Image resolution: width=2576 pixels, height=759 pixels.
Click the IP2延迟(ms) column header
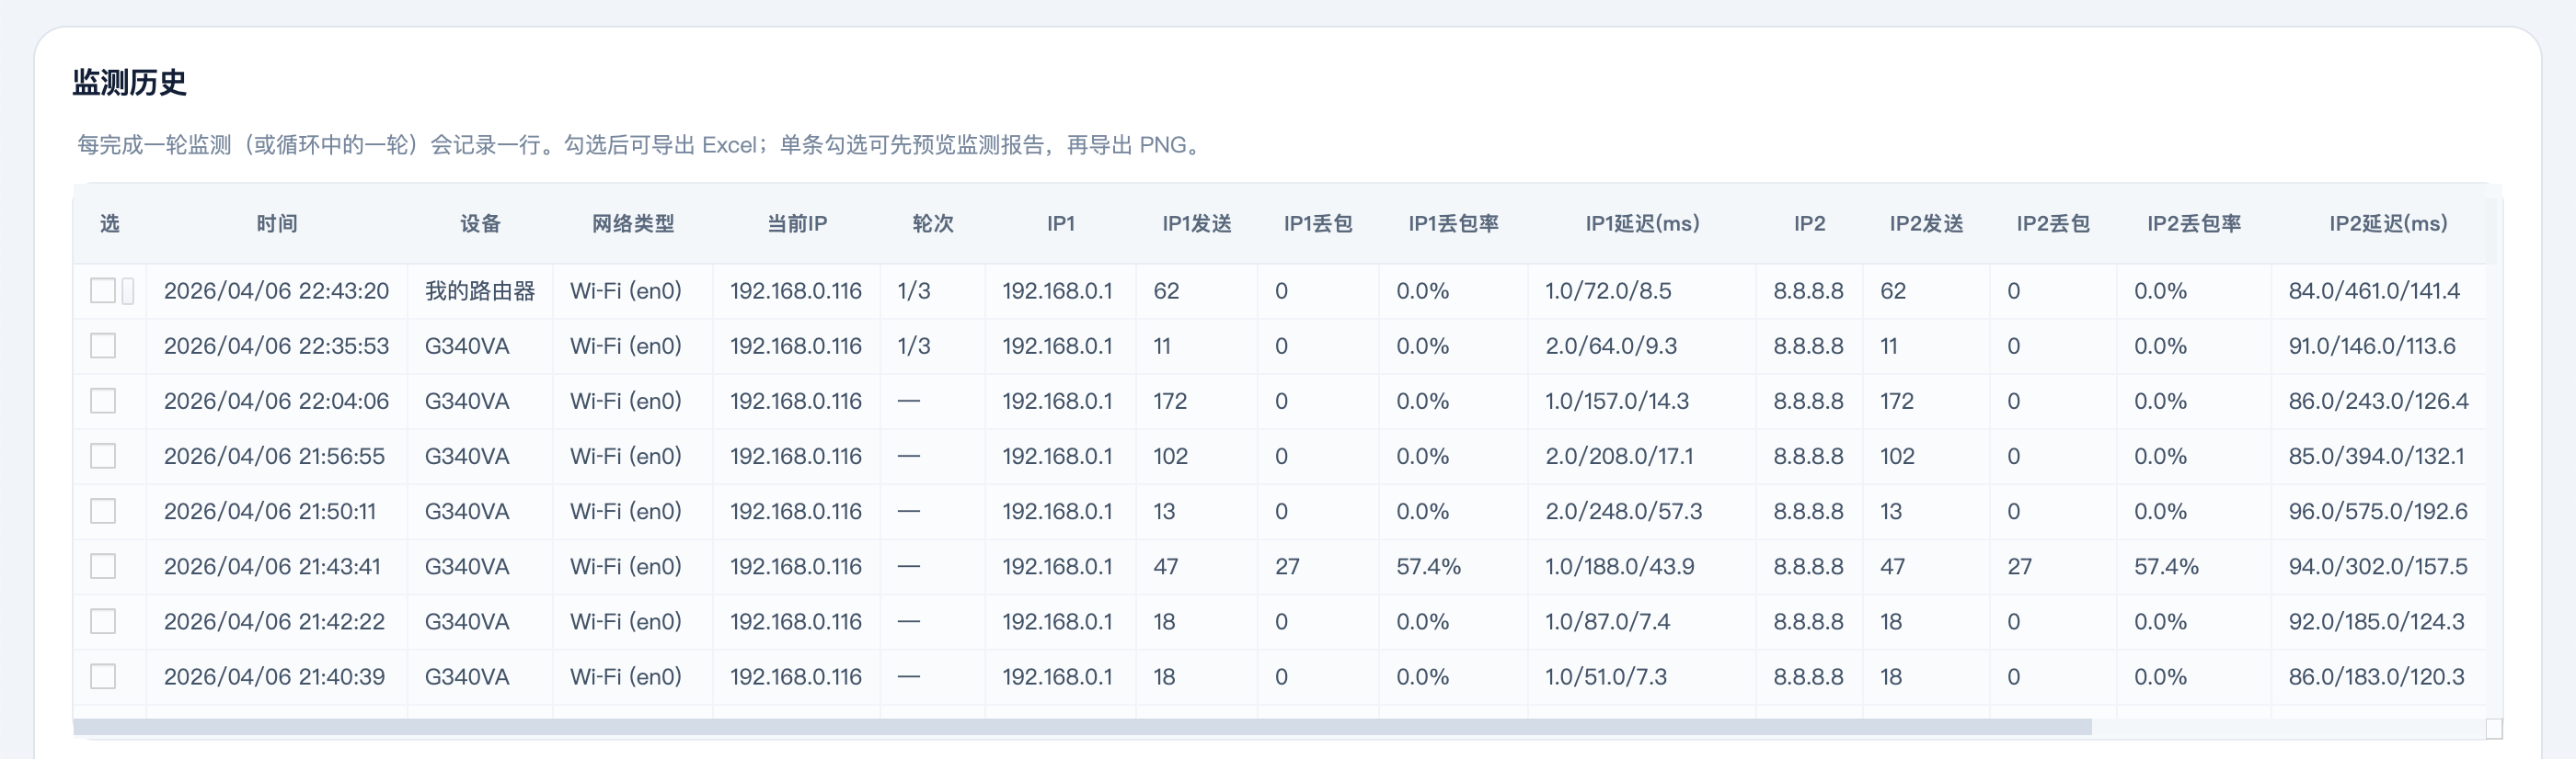(x=2388, y=223)
